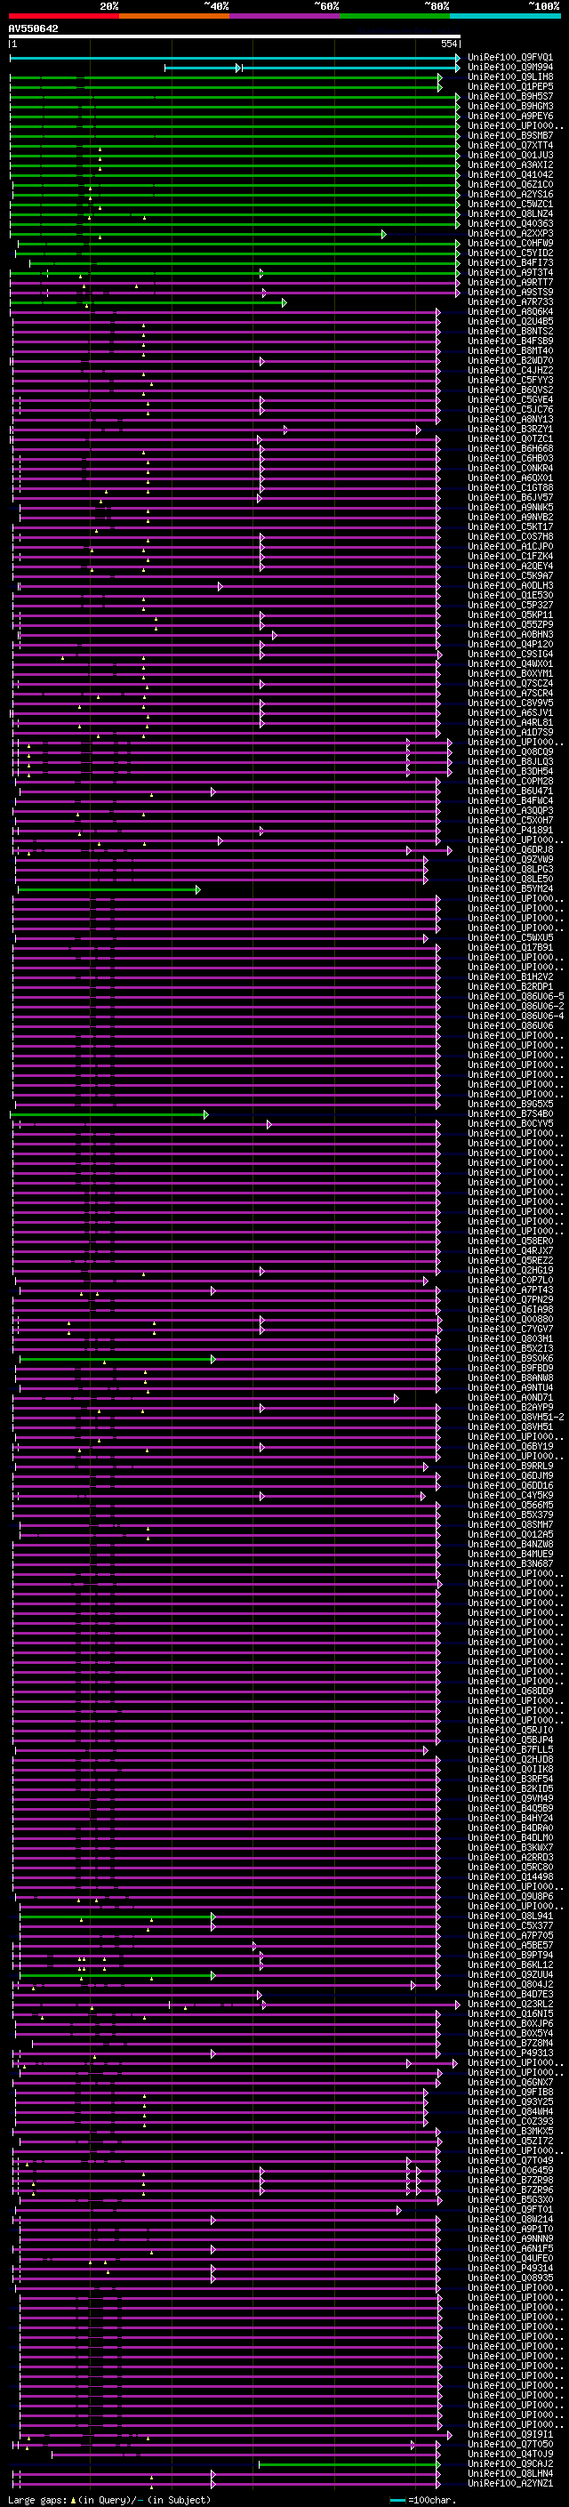Open hit UniRef100_B3RZY1
The width and height of the screenshot is (569, 2507).
pyautogui.click(x=510, y=430)
